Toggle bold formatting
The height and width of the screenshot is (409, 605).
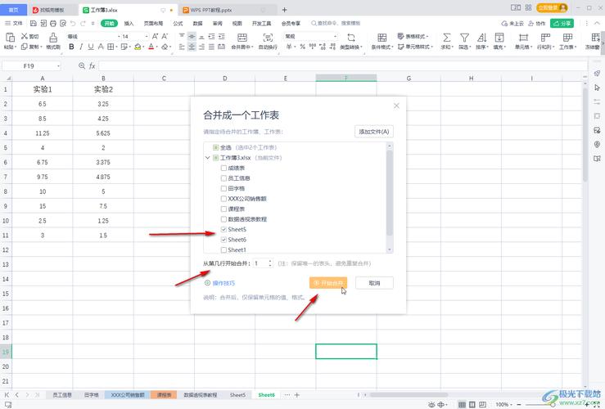[71, 47]
